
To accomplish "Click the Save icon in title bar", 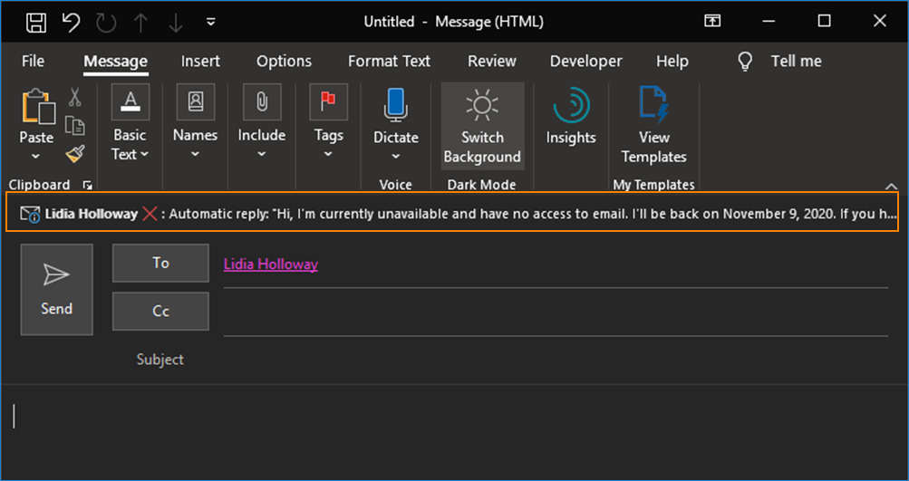I will (x=37, y=22).
